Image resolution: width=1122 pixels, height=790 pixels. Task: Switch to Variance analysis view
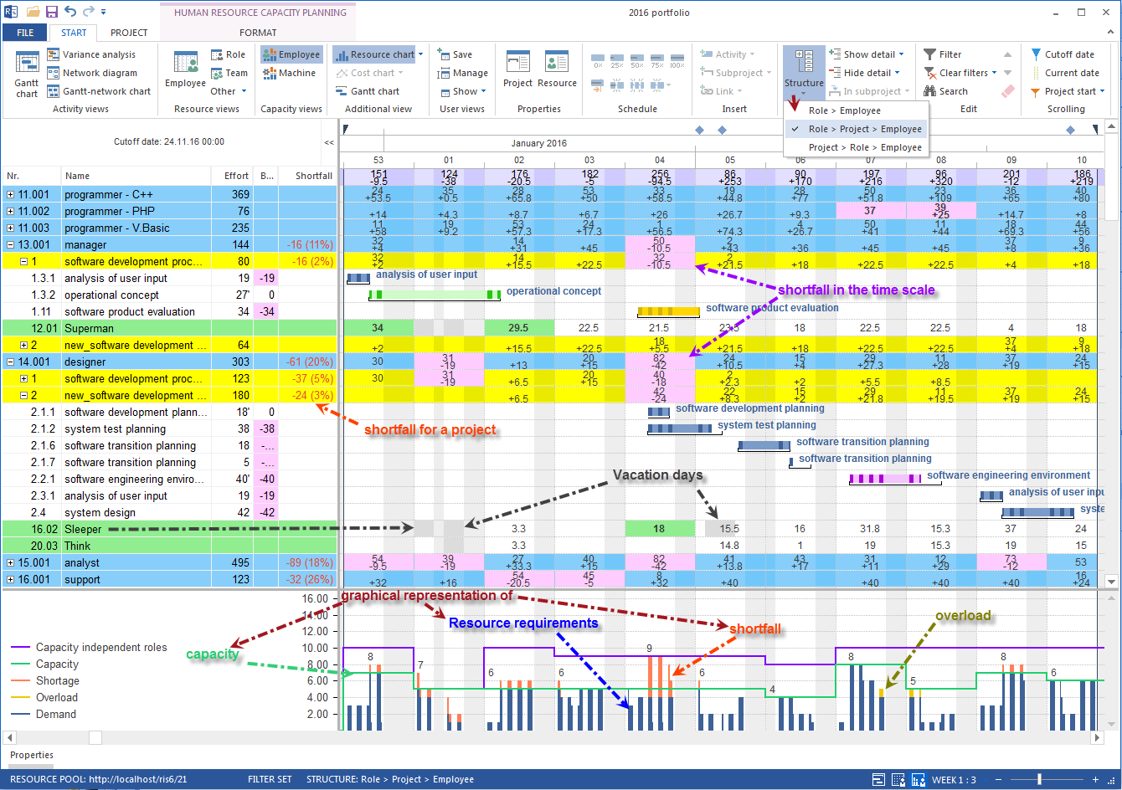coord(90,54)
